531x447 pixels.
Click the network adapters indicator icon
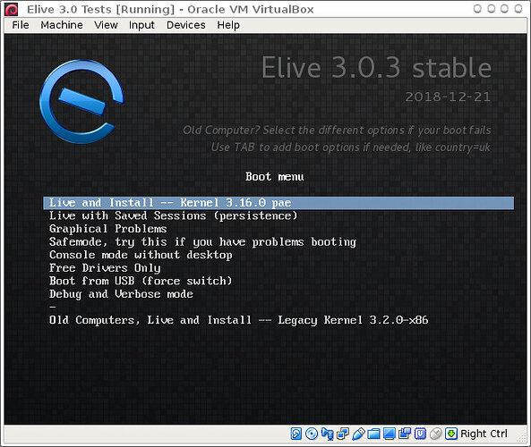click(343, 434)
